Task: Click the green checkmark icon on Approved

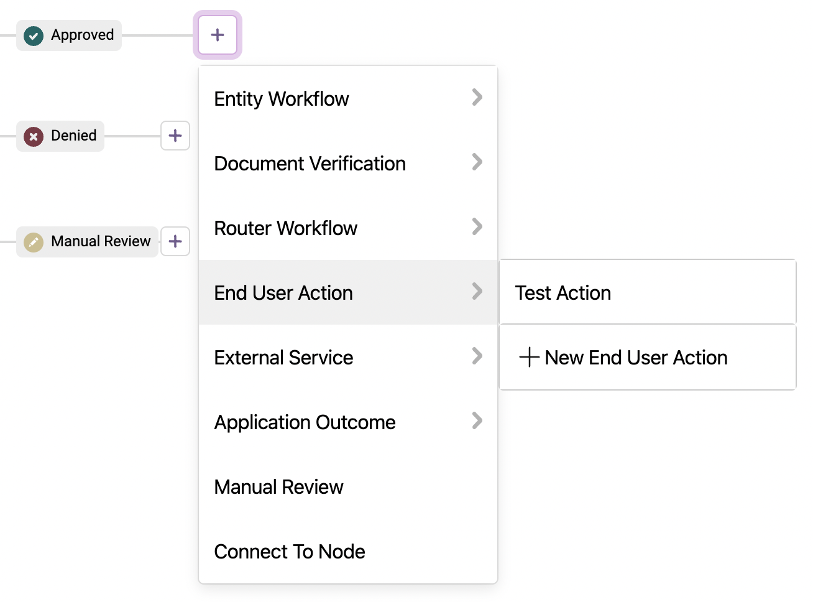Action: [34, 35]
